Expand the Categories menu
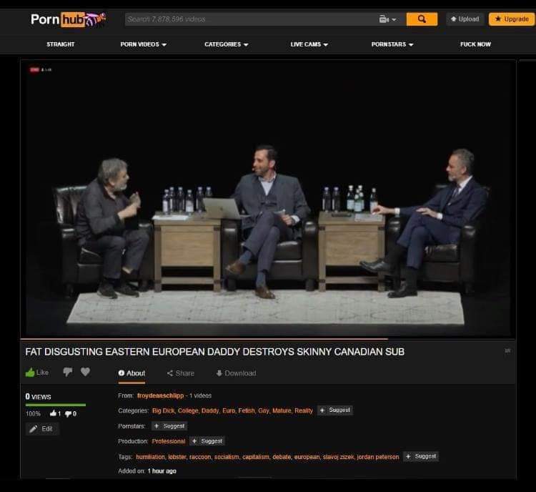This screenshot has width=536, height=492. (x=227, y=44)
